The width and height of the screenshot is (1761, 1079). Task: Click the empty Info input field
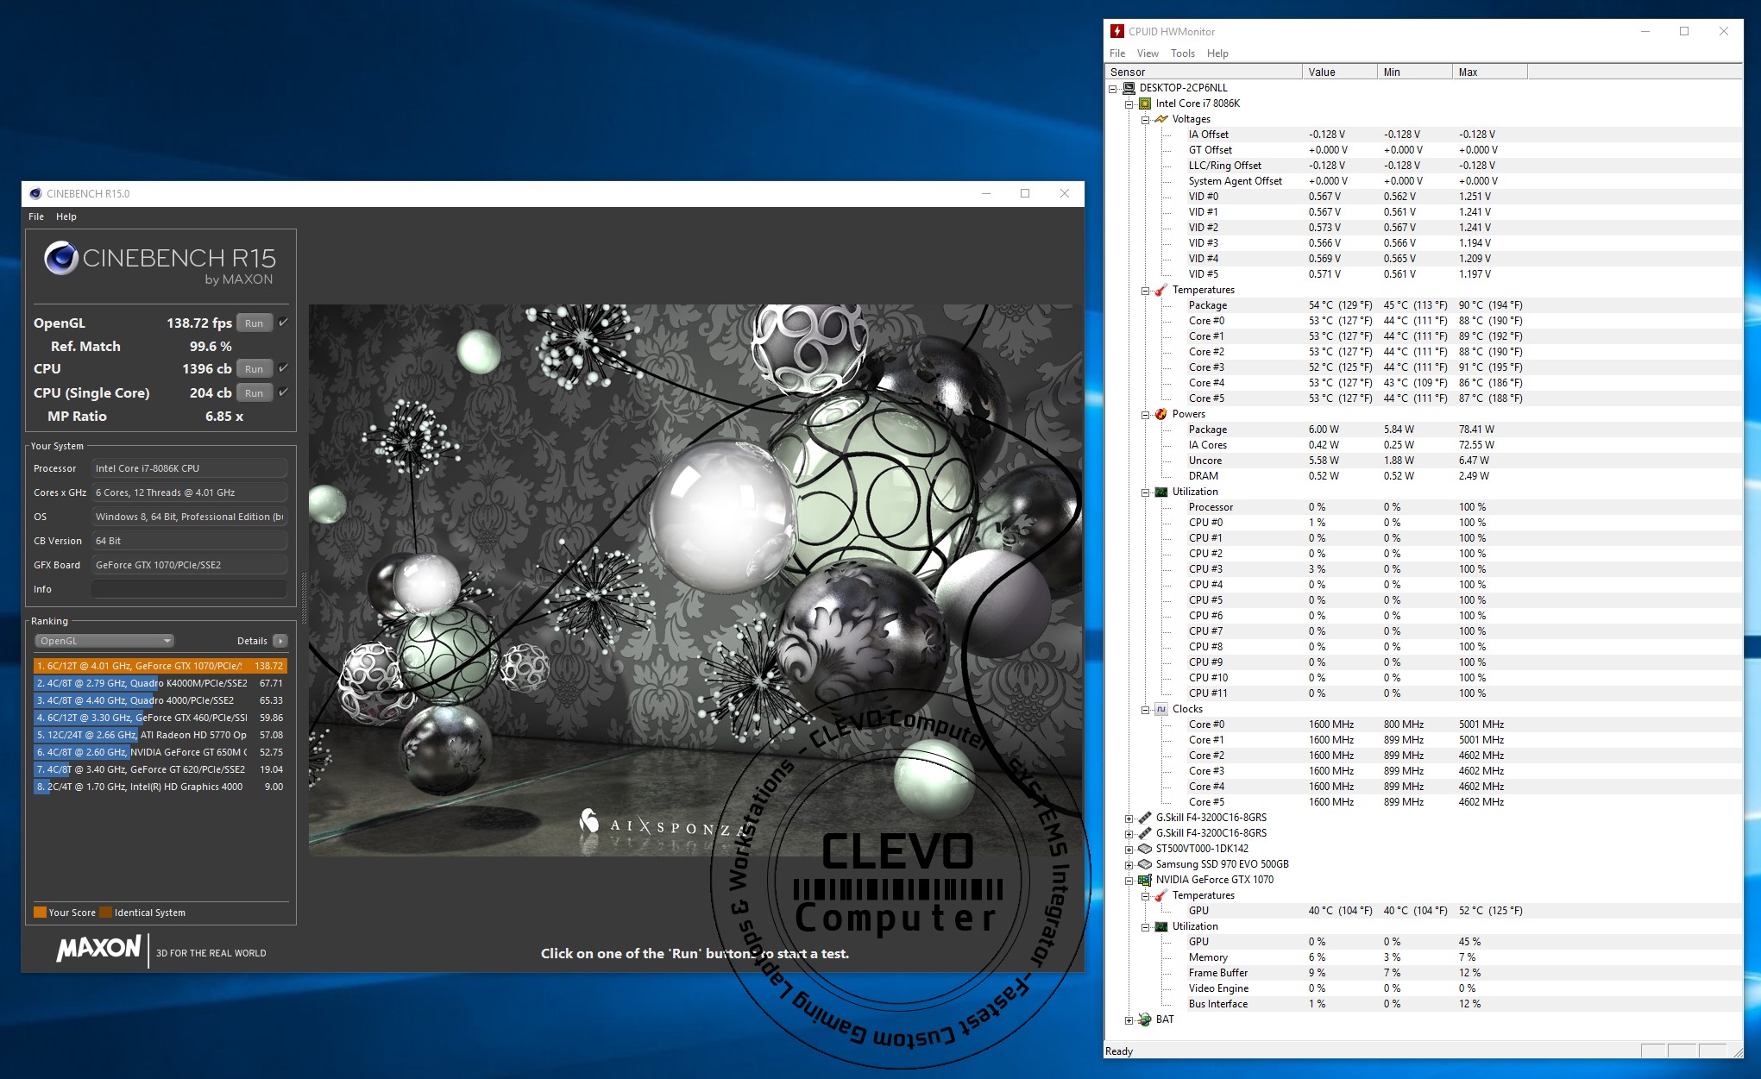pos(189,589)
